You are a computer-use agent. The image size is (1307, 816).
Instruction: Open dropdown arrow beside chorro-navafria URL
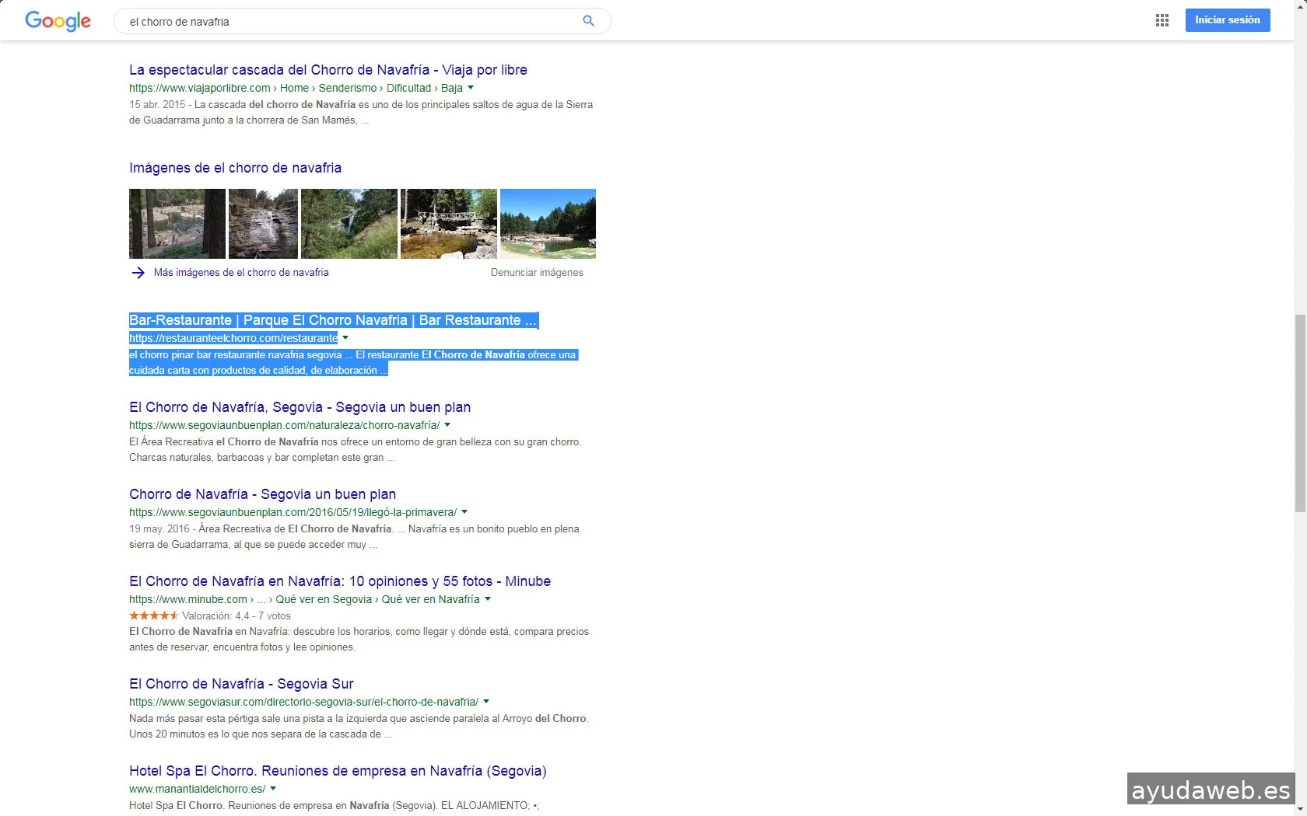coord(447,425)
